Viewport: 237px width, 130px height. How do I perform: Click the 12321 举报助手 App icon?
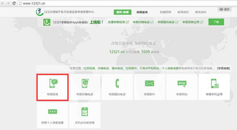coord(47,22)
